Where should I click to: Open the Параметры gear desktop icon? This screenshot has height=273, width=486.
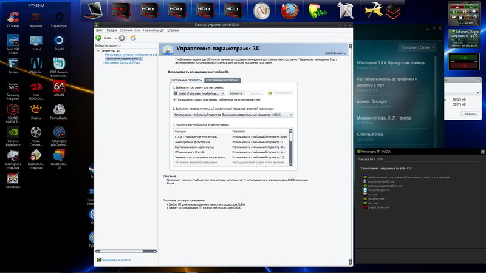pyautogui.click(x=59, y=19)
